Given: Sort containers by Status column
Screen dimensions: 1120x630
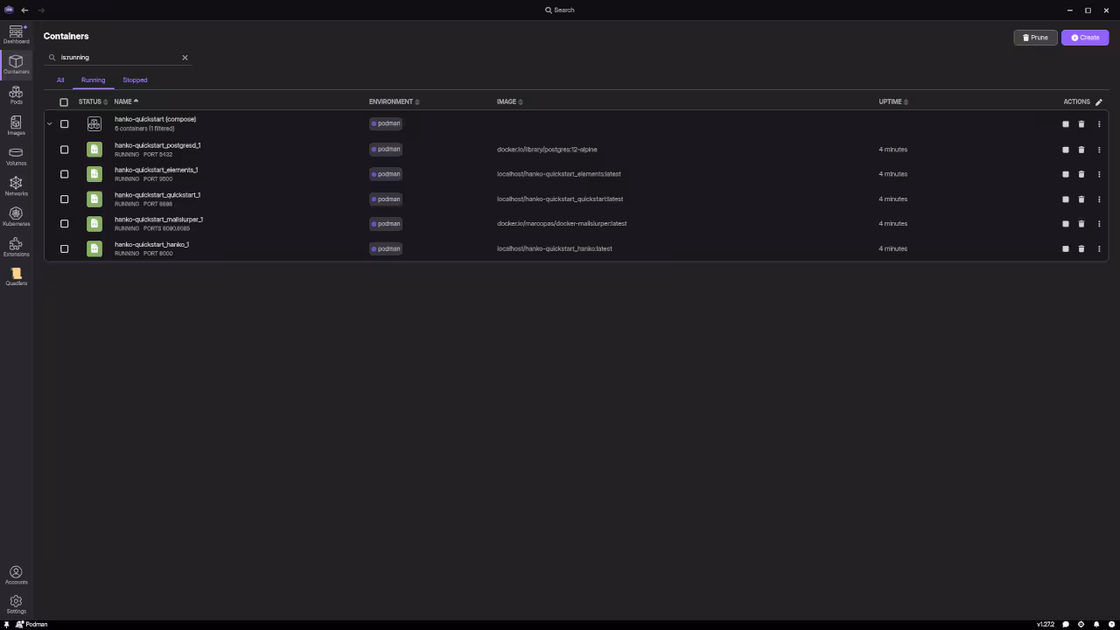Looking at the screenshot, I should pos(93,101).
